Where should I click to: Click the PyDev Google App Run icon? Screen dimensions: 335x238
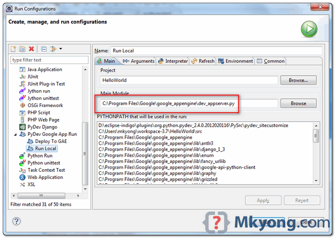(x=22, y=134)
